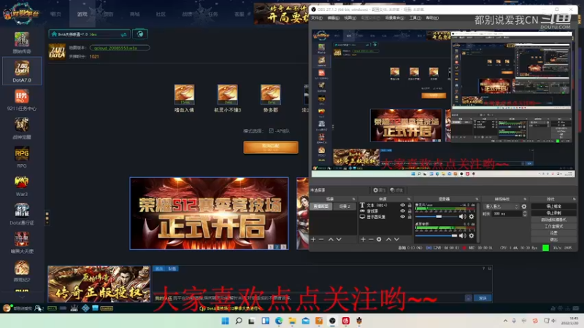Toggle the lock on the 文本 text source
This screenshot has width=584, height=328.
[x=410, y=206]
